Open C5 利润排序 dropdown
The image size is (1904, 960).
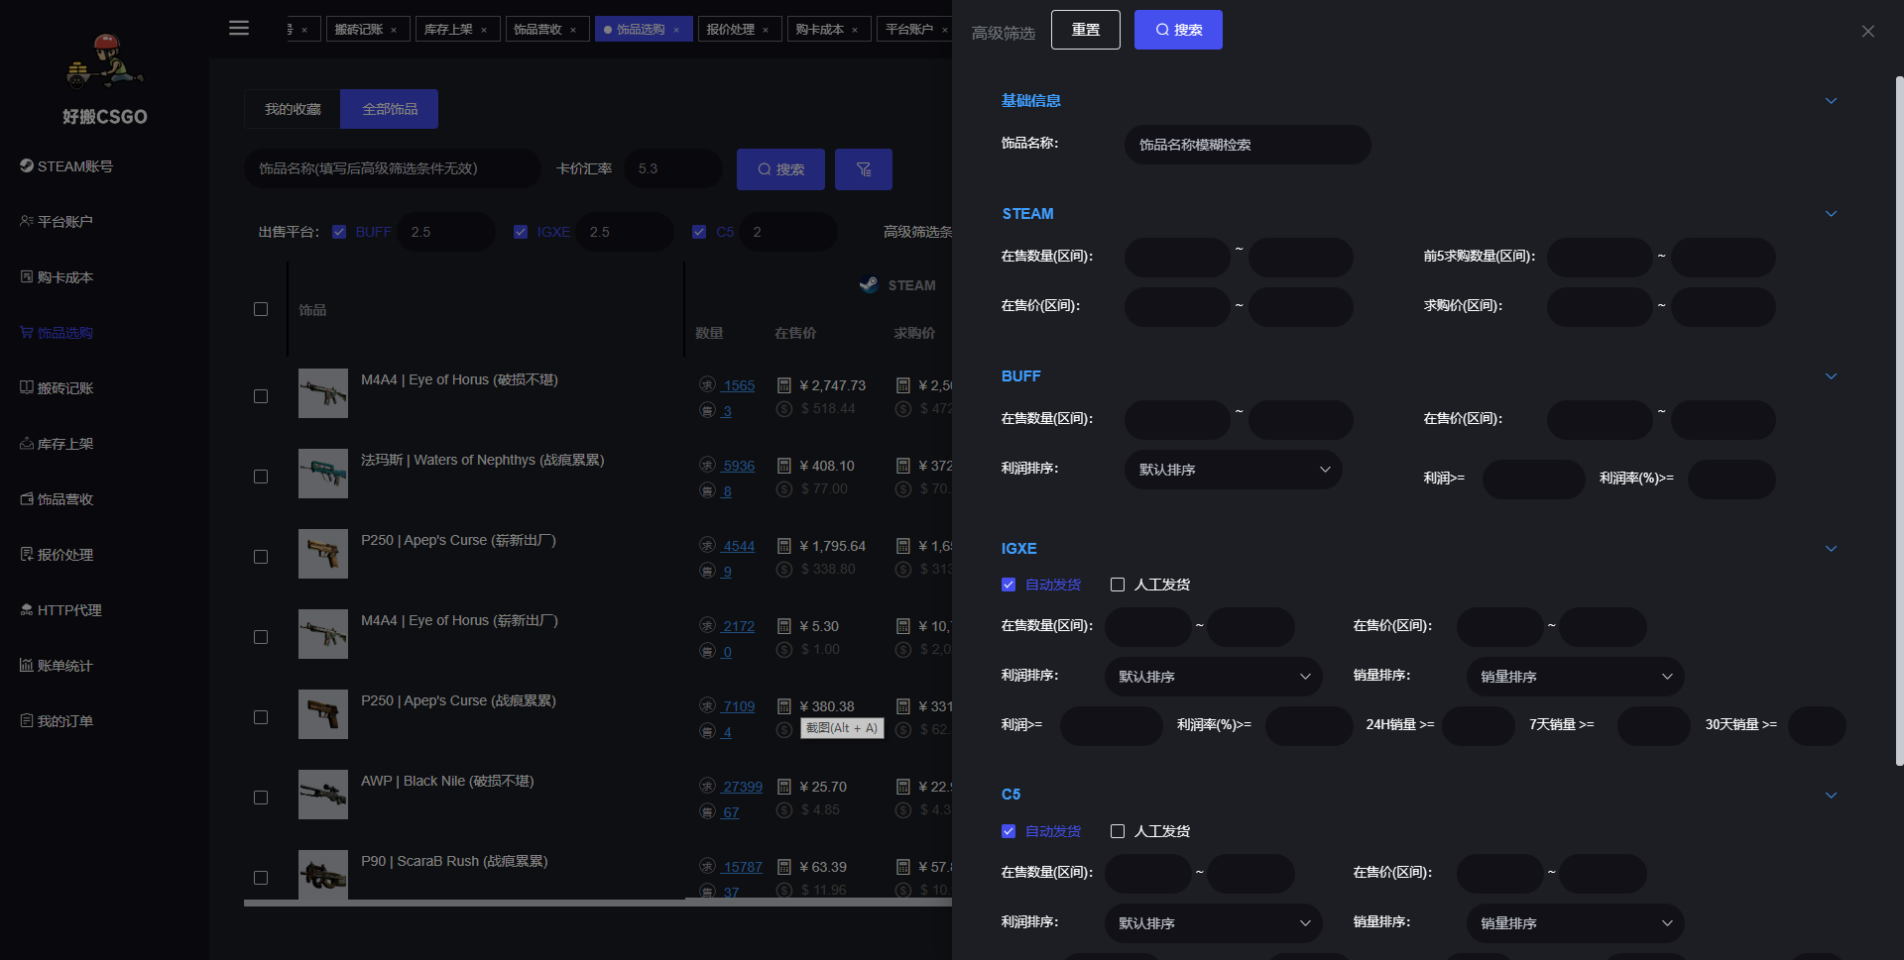tap(1214, 923)
